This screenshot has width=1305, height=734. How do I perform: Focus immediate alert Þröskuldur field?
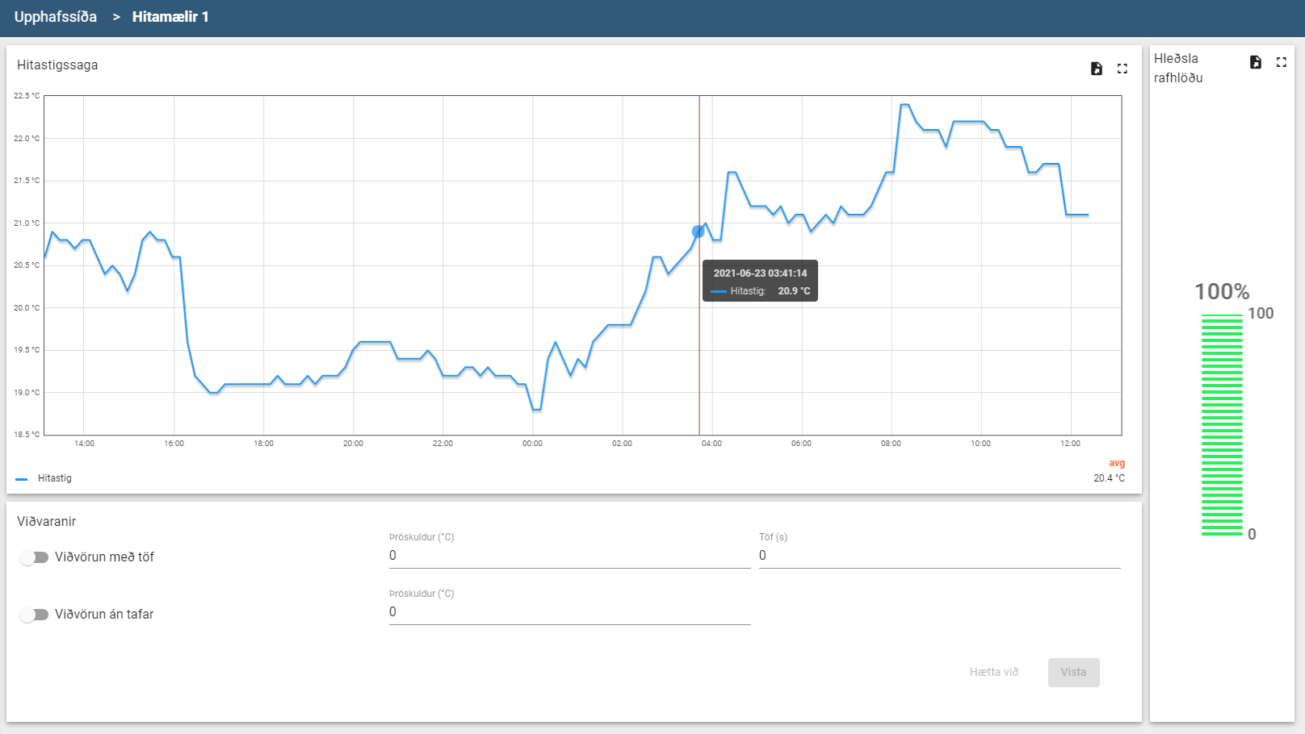[569, 612]
